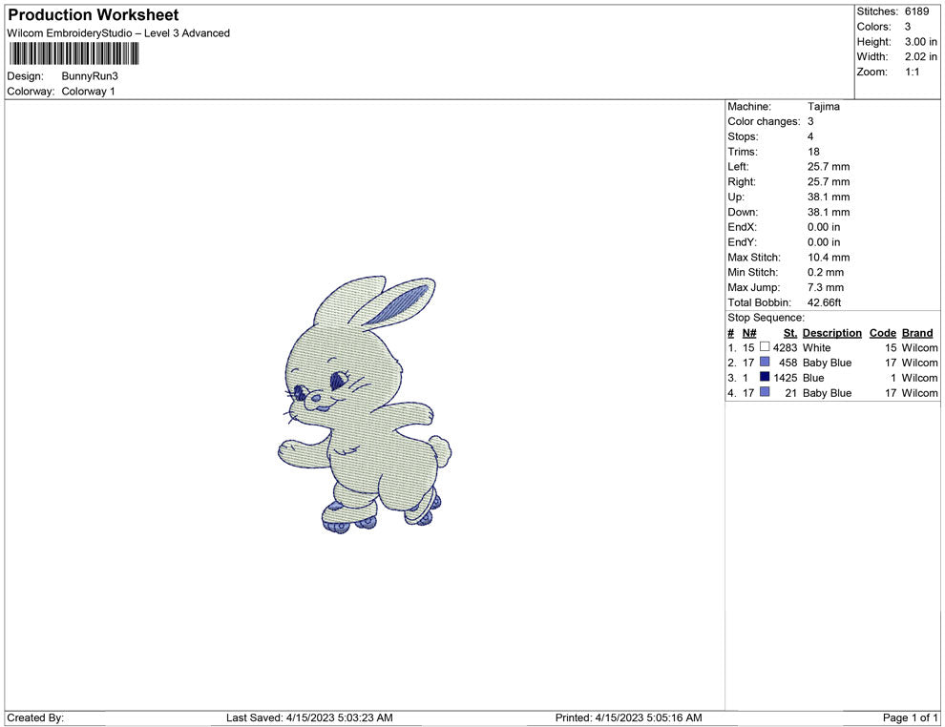Click the Total Bobbin value '42.66ft'
The image size is (945, 727).
(824, 302)
